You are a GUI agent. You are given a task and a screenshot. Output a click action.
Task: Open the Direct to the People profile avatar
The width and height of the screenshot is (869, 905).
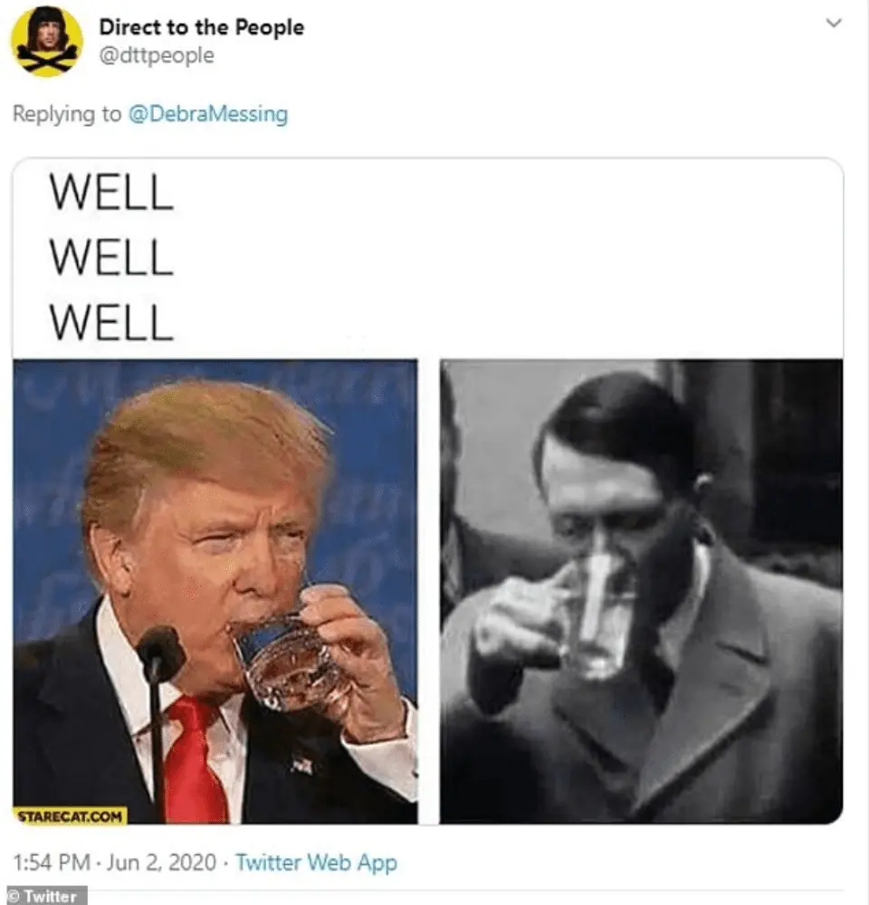point(47,42)
